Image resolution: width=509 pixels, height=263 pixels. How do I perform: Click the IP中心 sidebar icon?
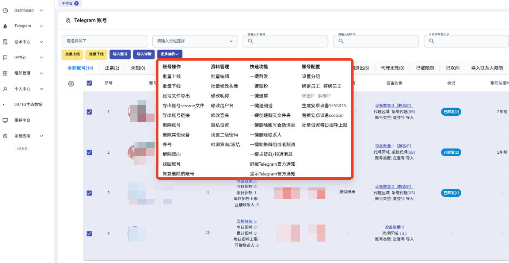(5, 58)
